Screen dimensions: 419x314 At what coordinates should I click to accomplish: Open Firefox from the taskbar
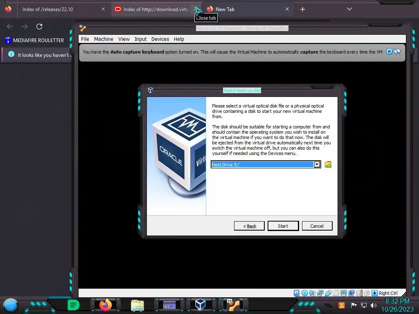pyautogui.click(x=106, y=305)
